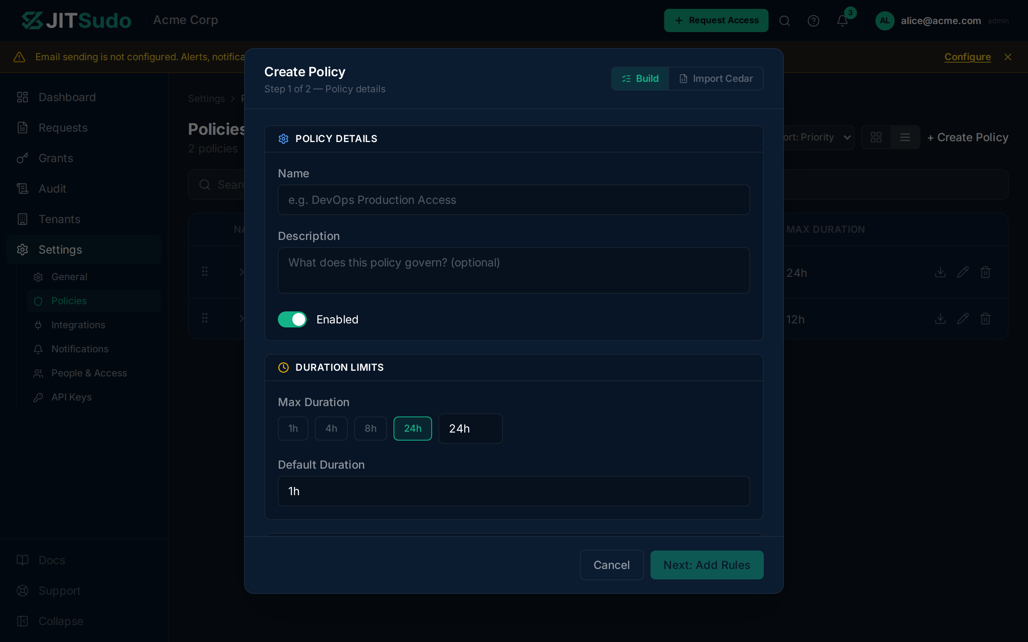Open Sort: Priority dropdown

coord(818,137)
